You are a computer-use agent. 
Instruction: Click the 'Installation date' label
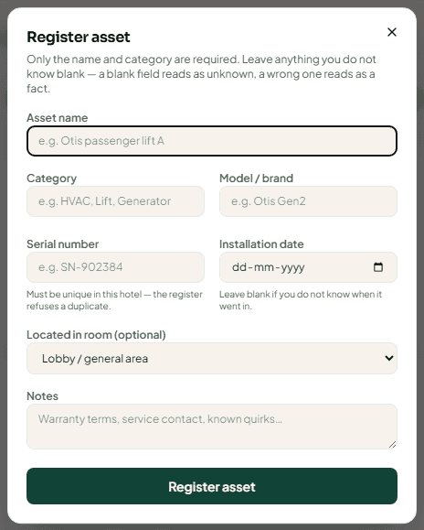[261, 244]
